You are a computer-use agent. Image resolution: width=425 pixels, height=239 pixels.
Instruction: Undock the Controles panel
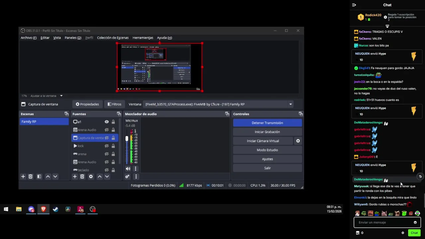coord(300,114)
